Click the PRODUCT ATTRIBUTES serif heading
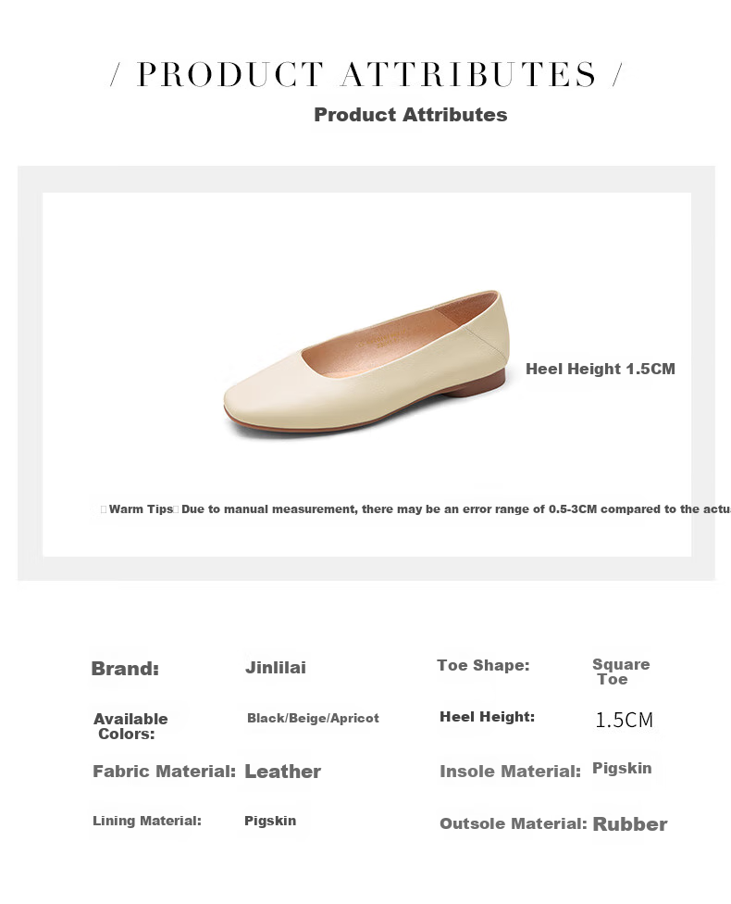 pos(366,75)
